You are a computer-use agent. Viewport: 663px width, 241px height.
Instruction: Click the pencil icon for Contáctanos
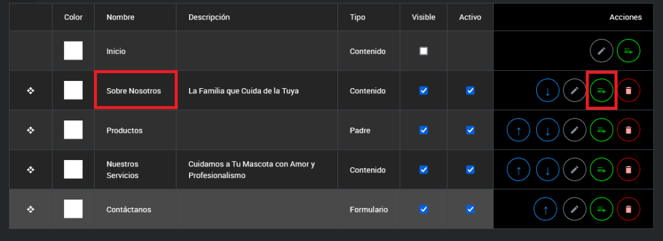point(575,209)
